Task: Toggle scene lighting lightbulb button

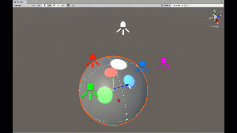Action: click(x=44, y=6)
